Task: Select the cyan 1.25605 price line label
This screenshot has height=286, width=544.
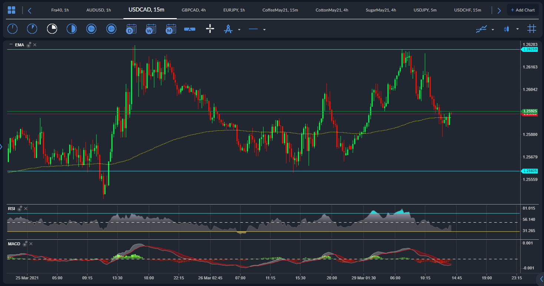Action: 530,171
